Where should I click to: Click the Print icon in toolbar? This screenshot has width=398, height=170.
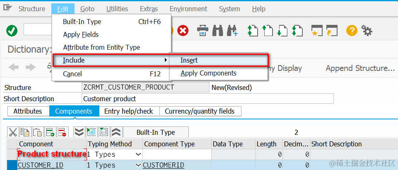[203, 31]
